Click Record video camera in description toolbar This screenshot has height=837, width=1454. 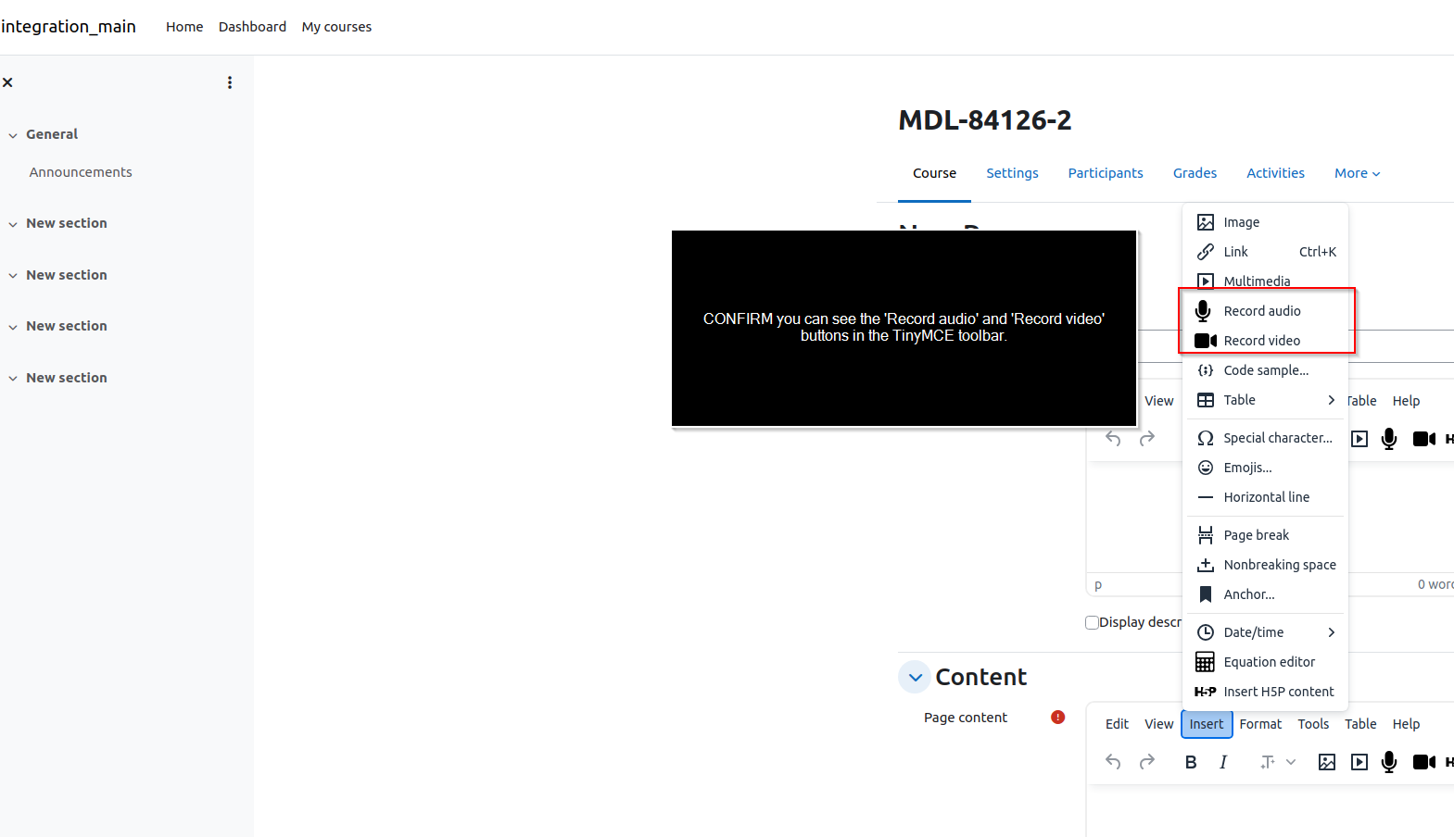coord(1424,439)
